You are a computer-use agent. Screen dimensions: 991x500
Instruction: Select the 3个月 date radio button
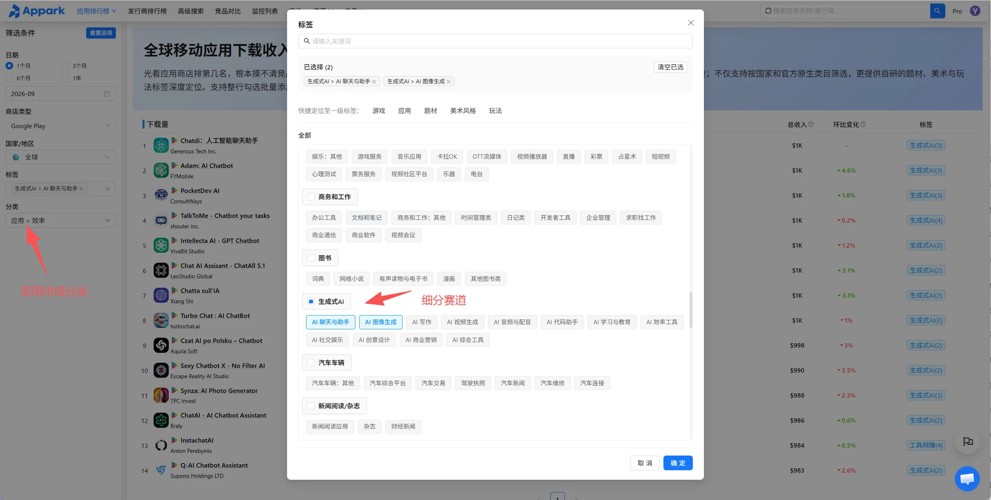65,66
